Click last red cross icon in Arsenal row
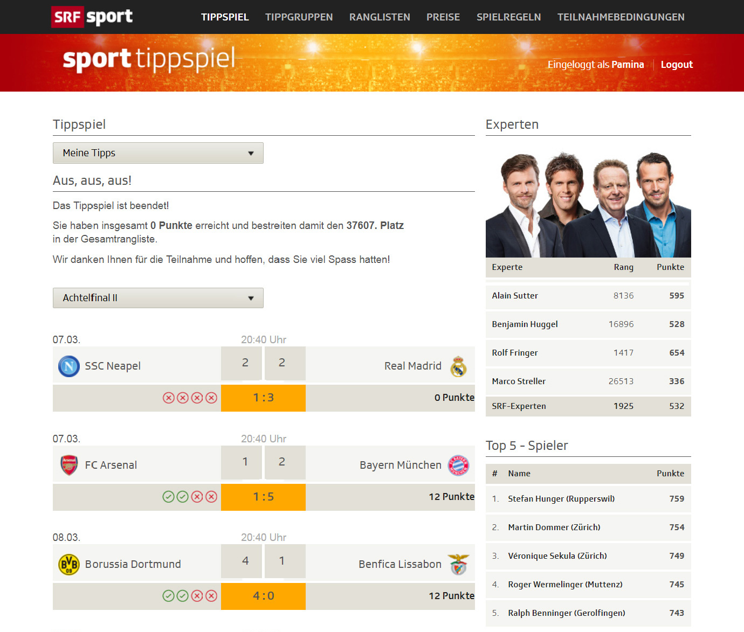Image resolution: width=744 pixels, height=632 pixels. [211, 497]
